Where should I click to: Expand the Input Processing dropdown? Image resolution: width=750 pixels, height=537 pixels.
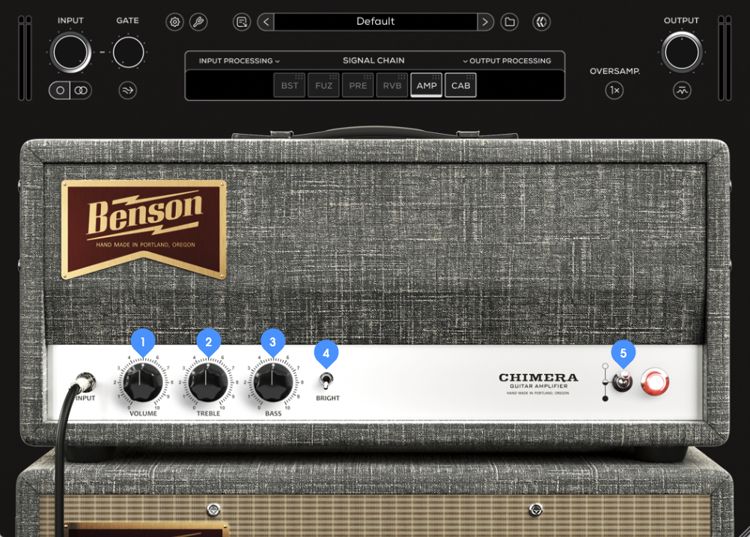tap(239, 61)
